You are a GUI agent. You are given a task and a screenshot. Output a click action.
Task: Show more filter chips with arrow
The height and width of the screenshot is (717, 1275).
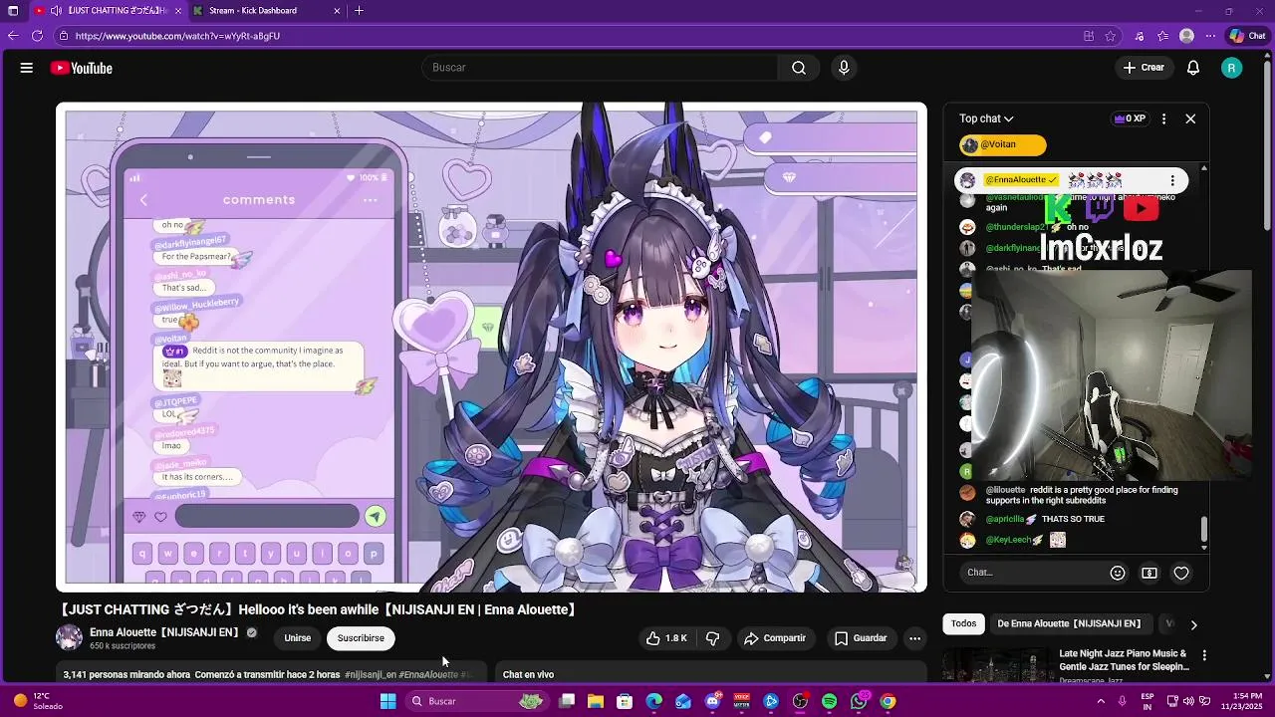(1193, 624)
